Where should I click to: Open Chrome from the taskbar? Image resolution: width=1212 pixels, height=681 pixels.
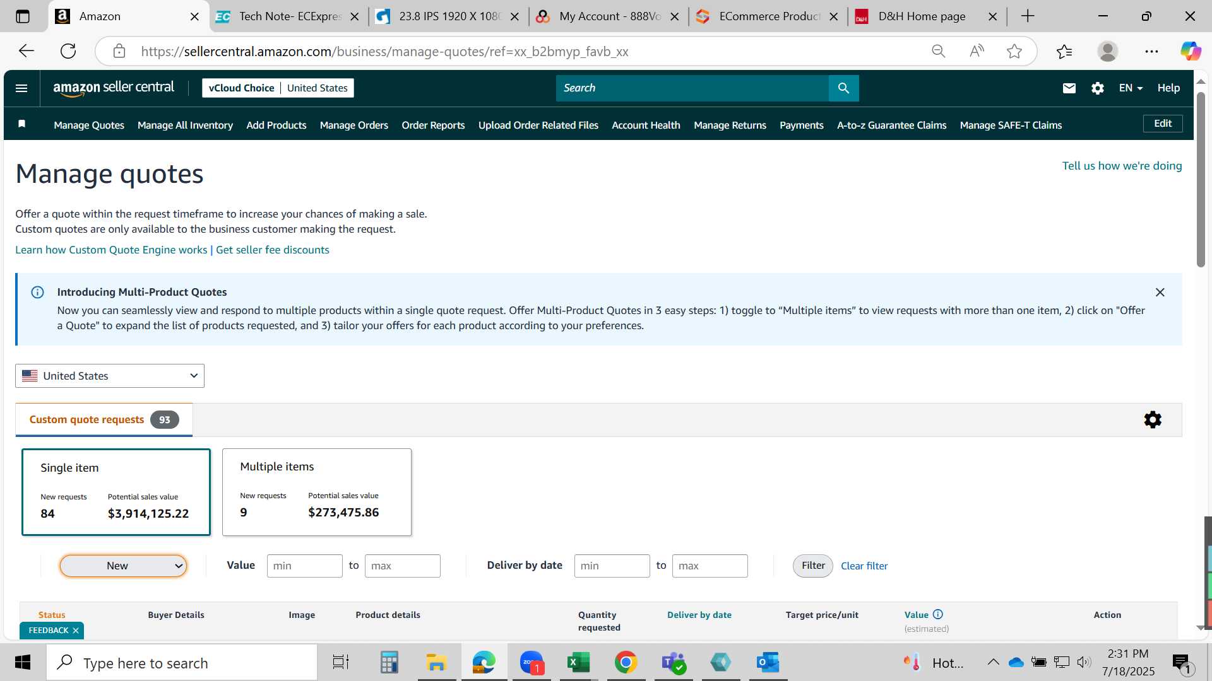coord(626,663)
